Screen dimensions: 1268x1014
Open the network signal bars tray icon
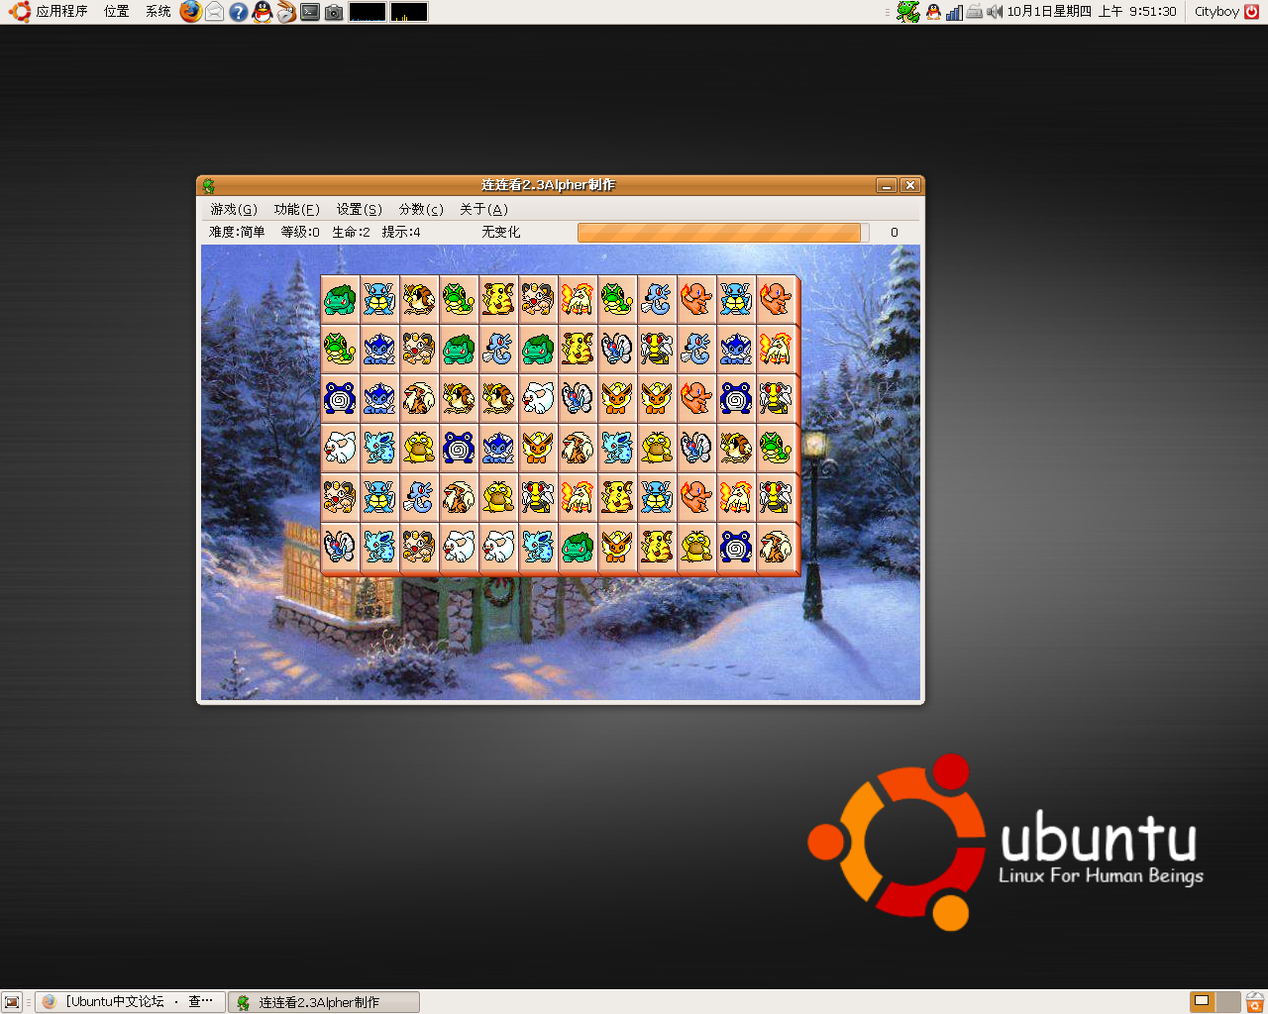pos(954,12)
